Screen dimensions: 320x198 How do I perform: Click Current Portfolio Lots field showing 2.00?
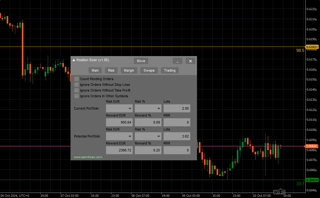point(177,108)
